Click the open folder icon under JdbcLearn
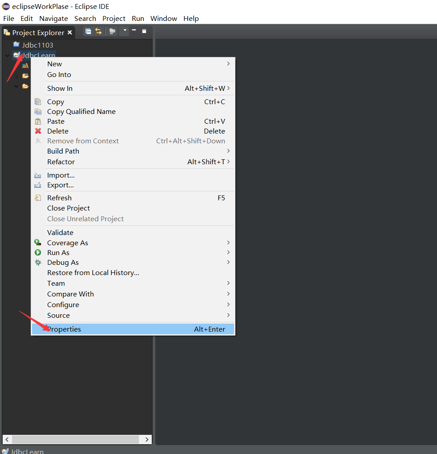 [x=25, y=86]
